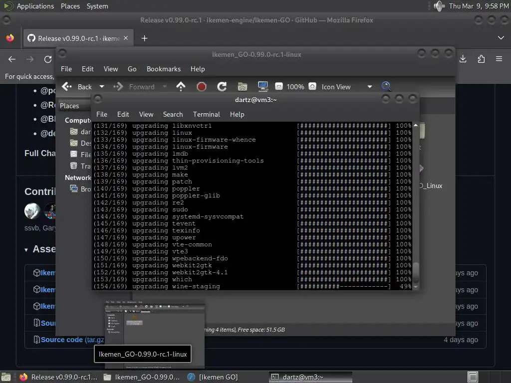Open Search menu in terminal
This screenshot has height=383, width=511.
pyautogui.click(x=173, y=114)
